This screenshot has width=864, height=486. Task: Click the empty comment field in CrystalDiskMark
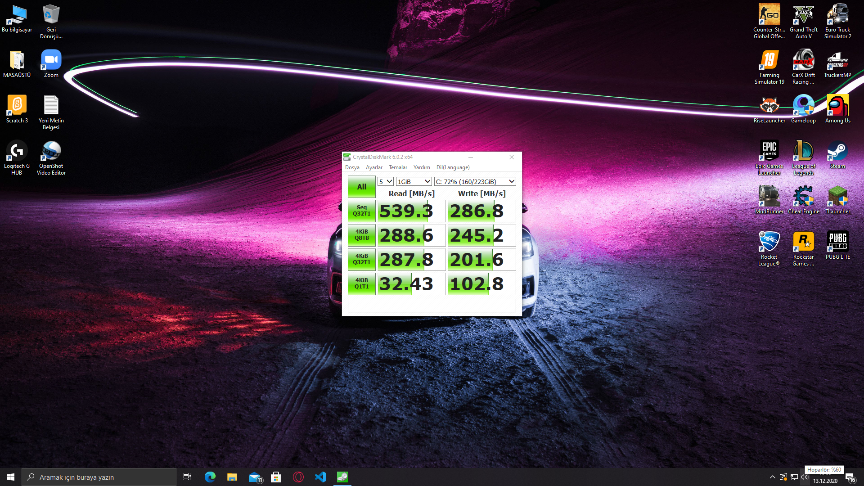click(x=432, y=306)
